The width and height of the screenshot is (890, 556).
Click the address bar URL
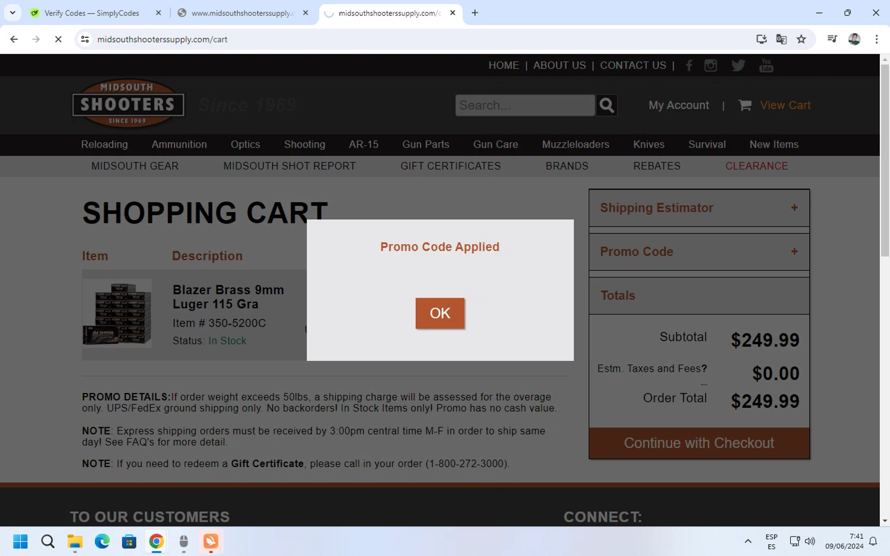click(x=163, y=39)
